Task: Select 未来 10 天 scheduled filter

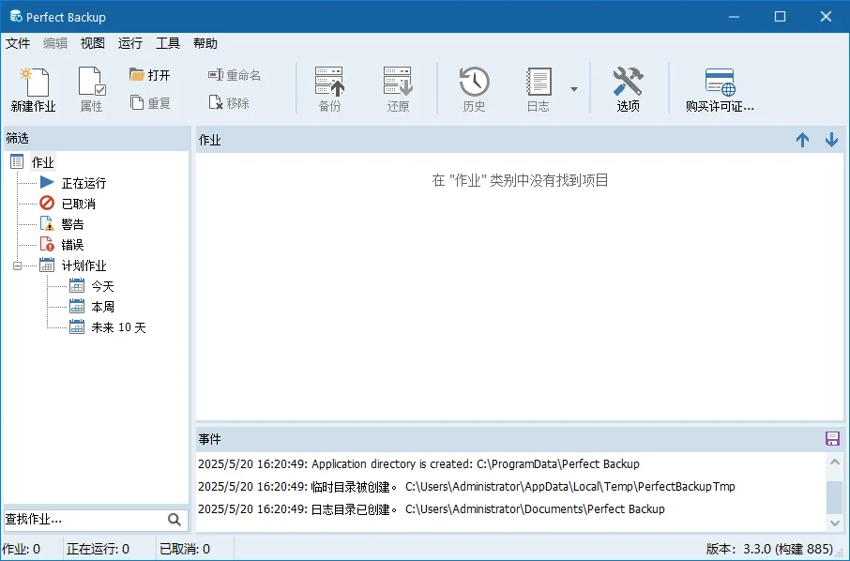Action: pyautogui.click(x=118, y=327)
